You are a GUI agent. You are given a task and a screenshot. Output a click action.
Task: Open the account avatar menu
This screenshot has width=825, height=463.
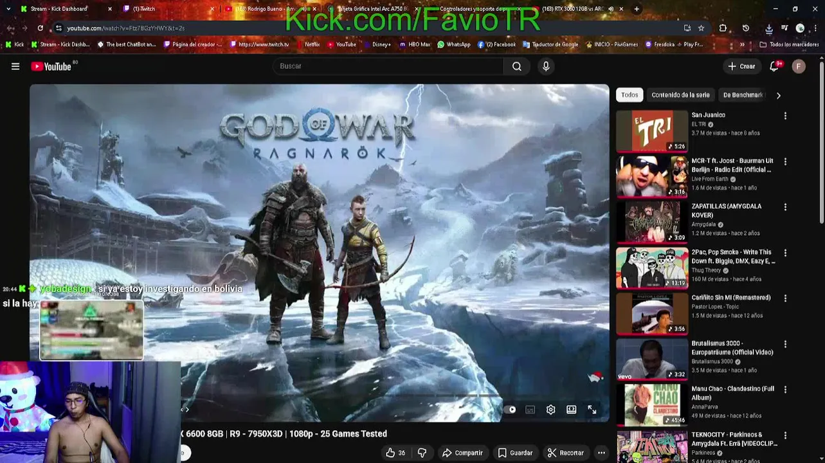pos(799,66)
